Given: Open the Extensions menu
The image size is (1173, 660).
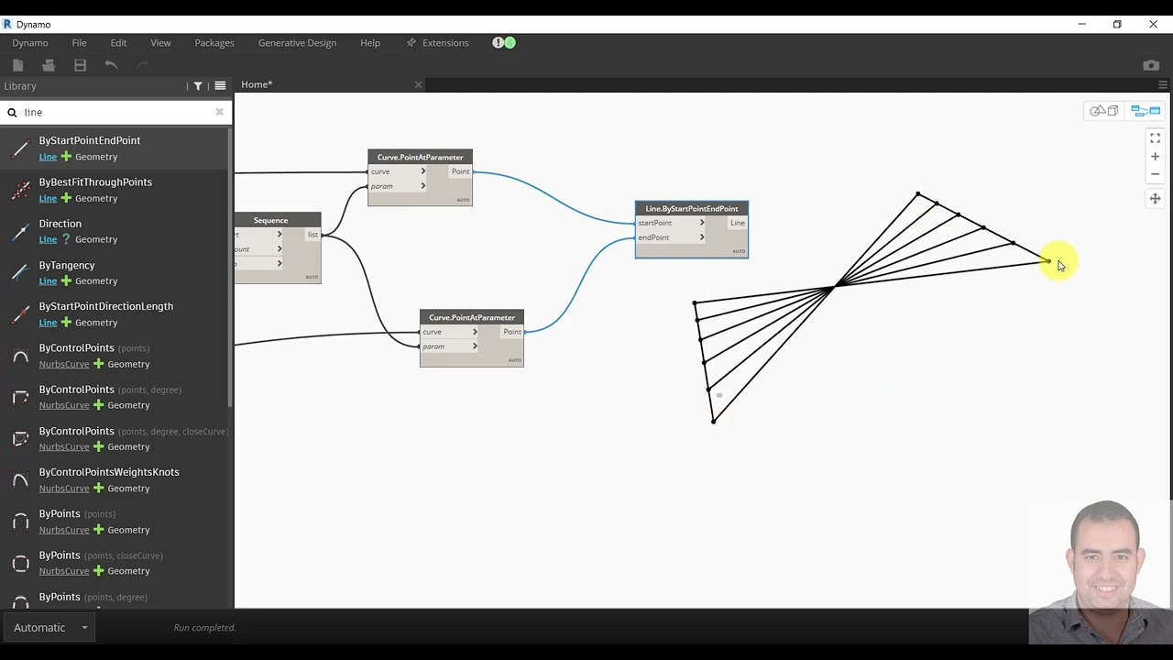Looking at the screenshot, I should (x=445, y=43).
